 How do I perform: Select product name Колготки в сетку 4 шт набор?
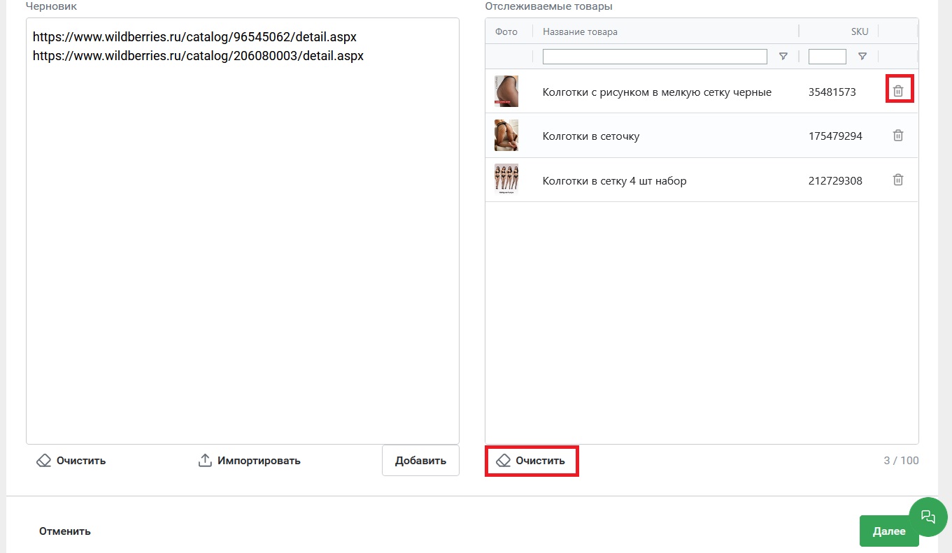click(x=615, y=181)
